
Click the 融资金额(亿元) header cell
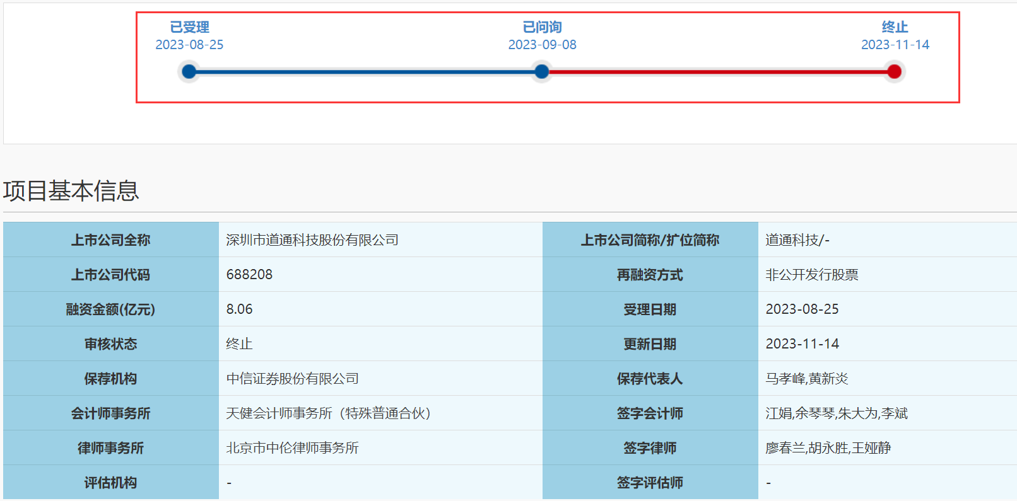click(111, 309)
